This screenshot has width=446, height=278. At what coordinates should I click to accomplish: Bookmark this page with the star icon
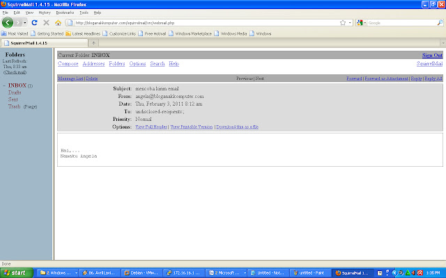[x=343, y=23]
